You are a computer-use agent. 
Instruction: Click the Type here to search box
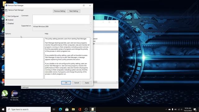[x=28, y=109]
